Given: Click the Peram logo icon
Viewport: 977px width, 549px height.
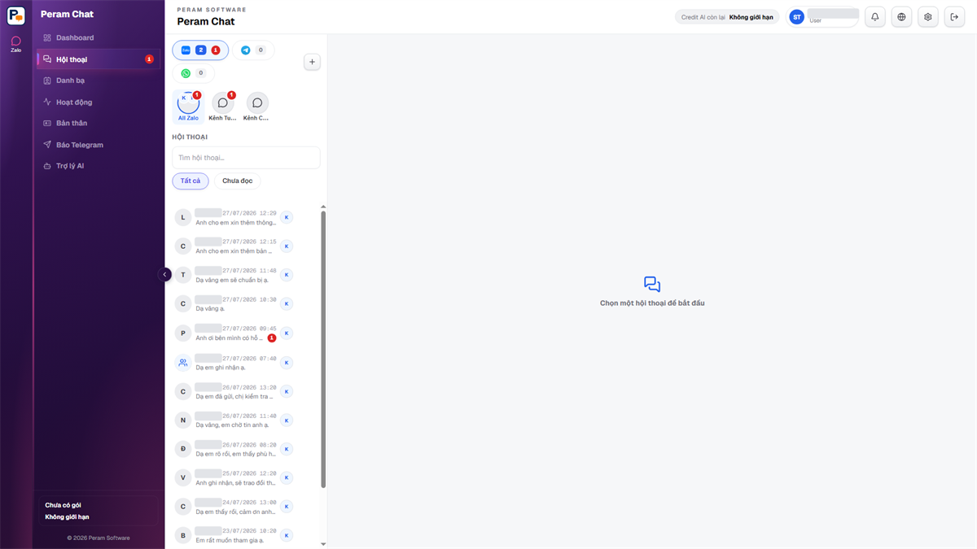Looking at the screenshot, I should pos(15,15).
